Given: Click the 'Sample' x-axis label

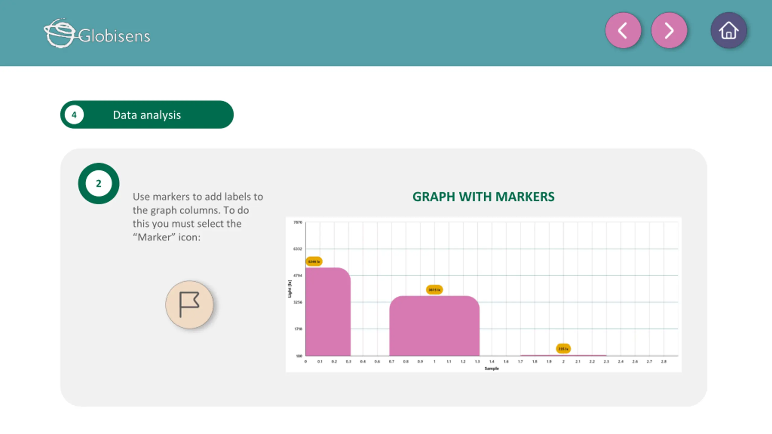Looking at the screenshot, I should pyautogui.click(x=492, y=368).
